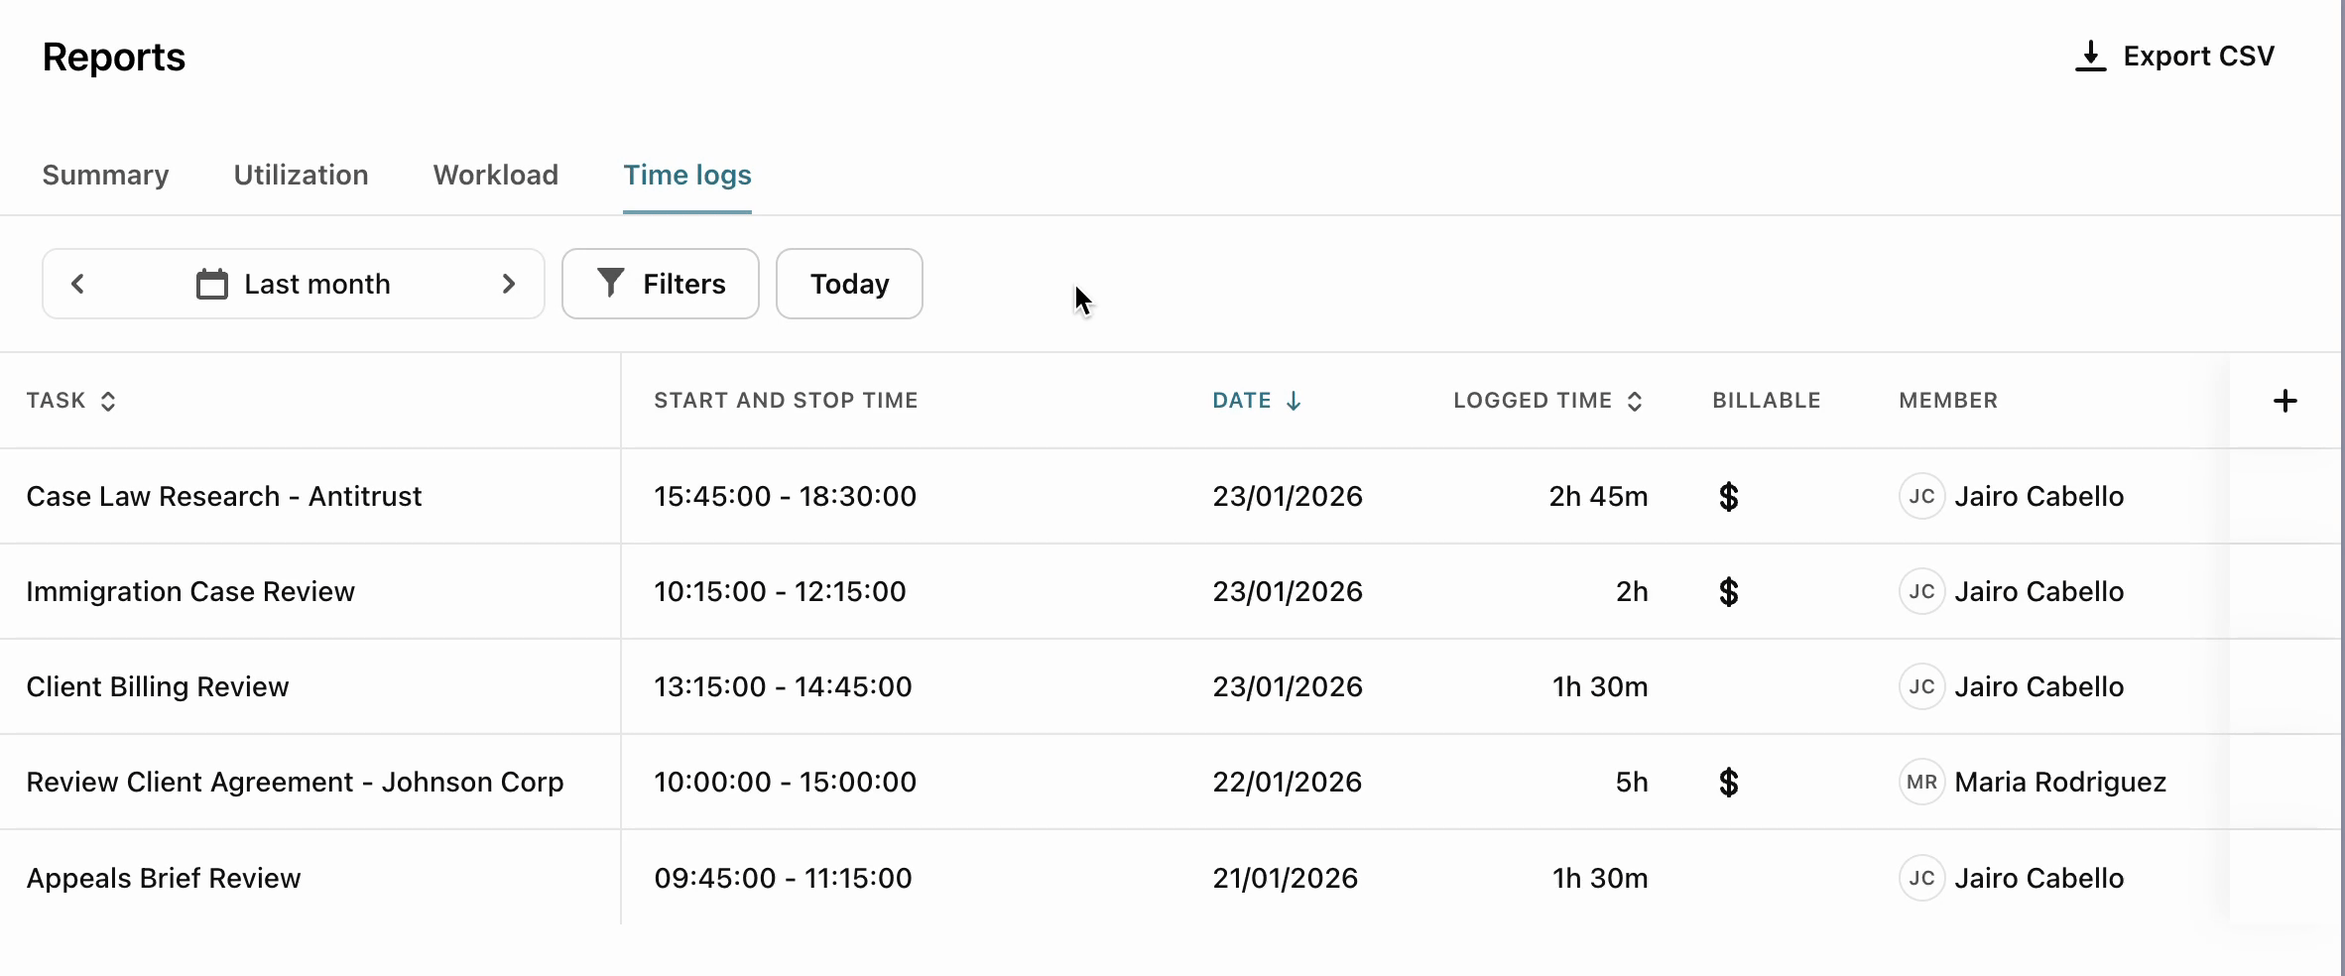Screen dimensions: 2345x976
Task: Go to previous period with left chevron
Action: click(78, 285)
